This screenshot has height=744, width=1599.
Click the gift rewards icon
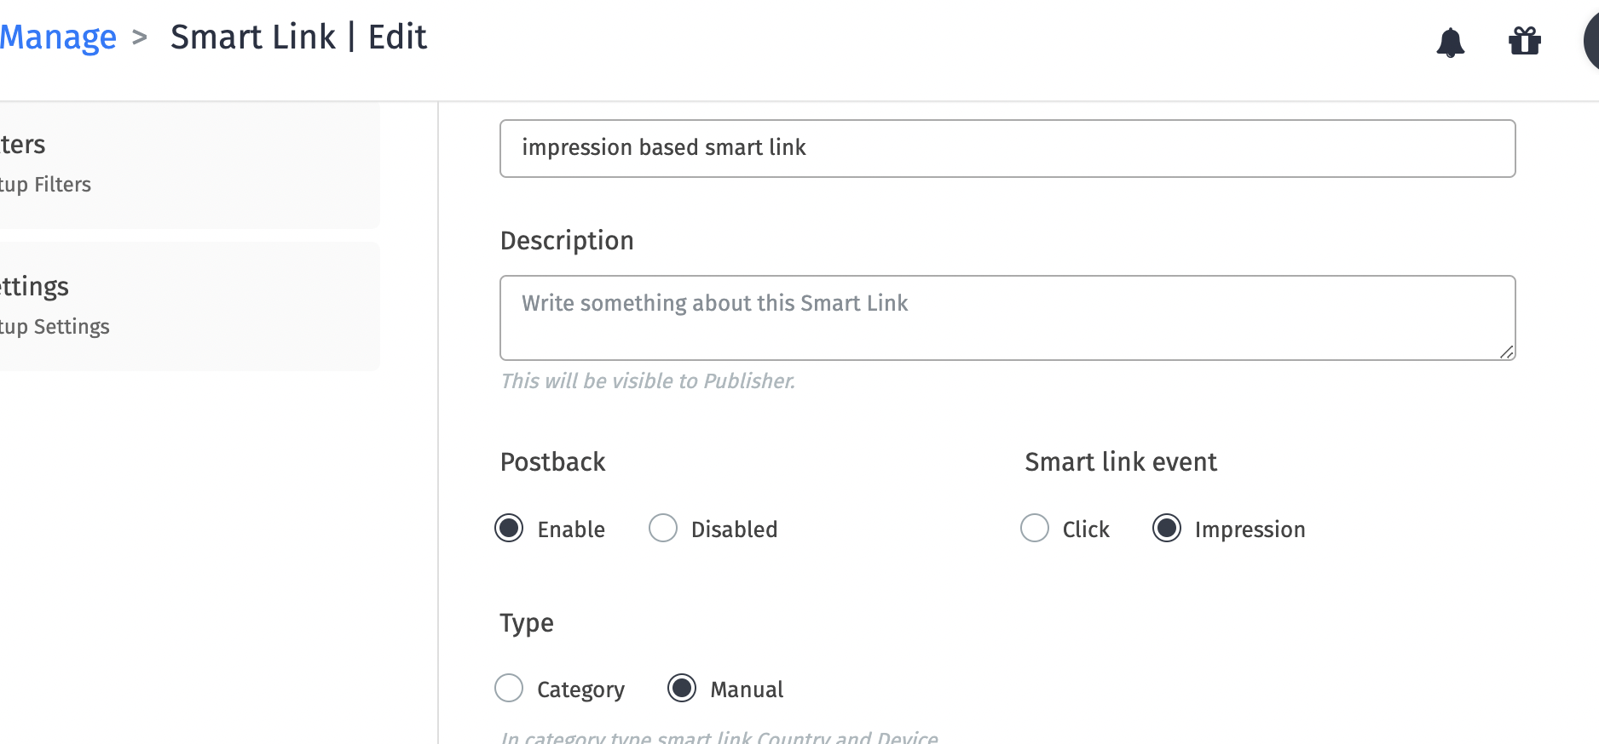(x=1525, y=42)
